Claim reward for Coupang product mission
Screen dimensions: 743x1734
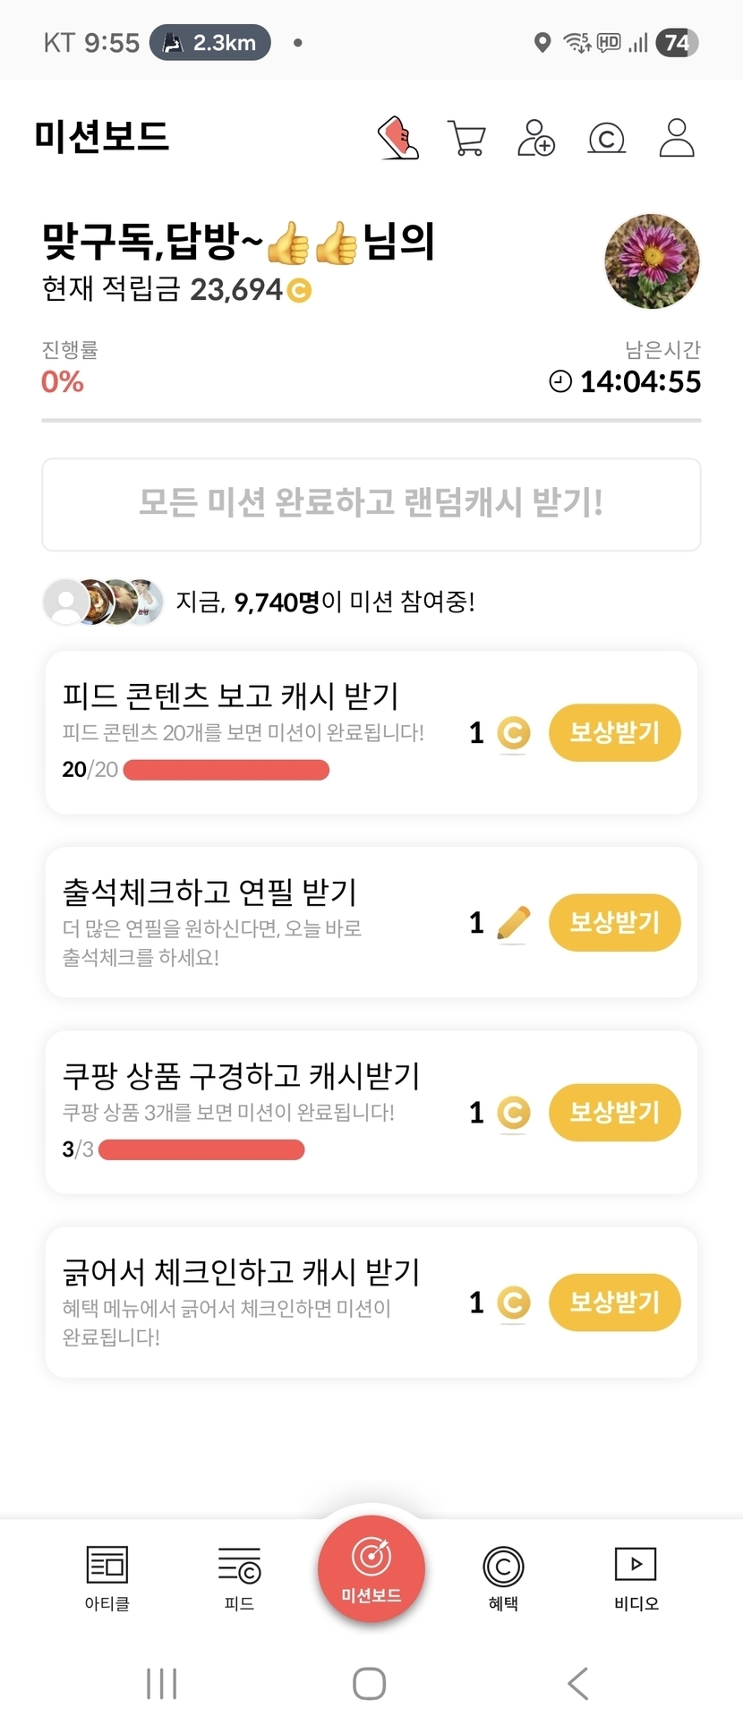click(614, 1113)
